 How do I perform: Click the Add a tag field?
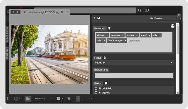134,41
